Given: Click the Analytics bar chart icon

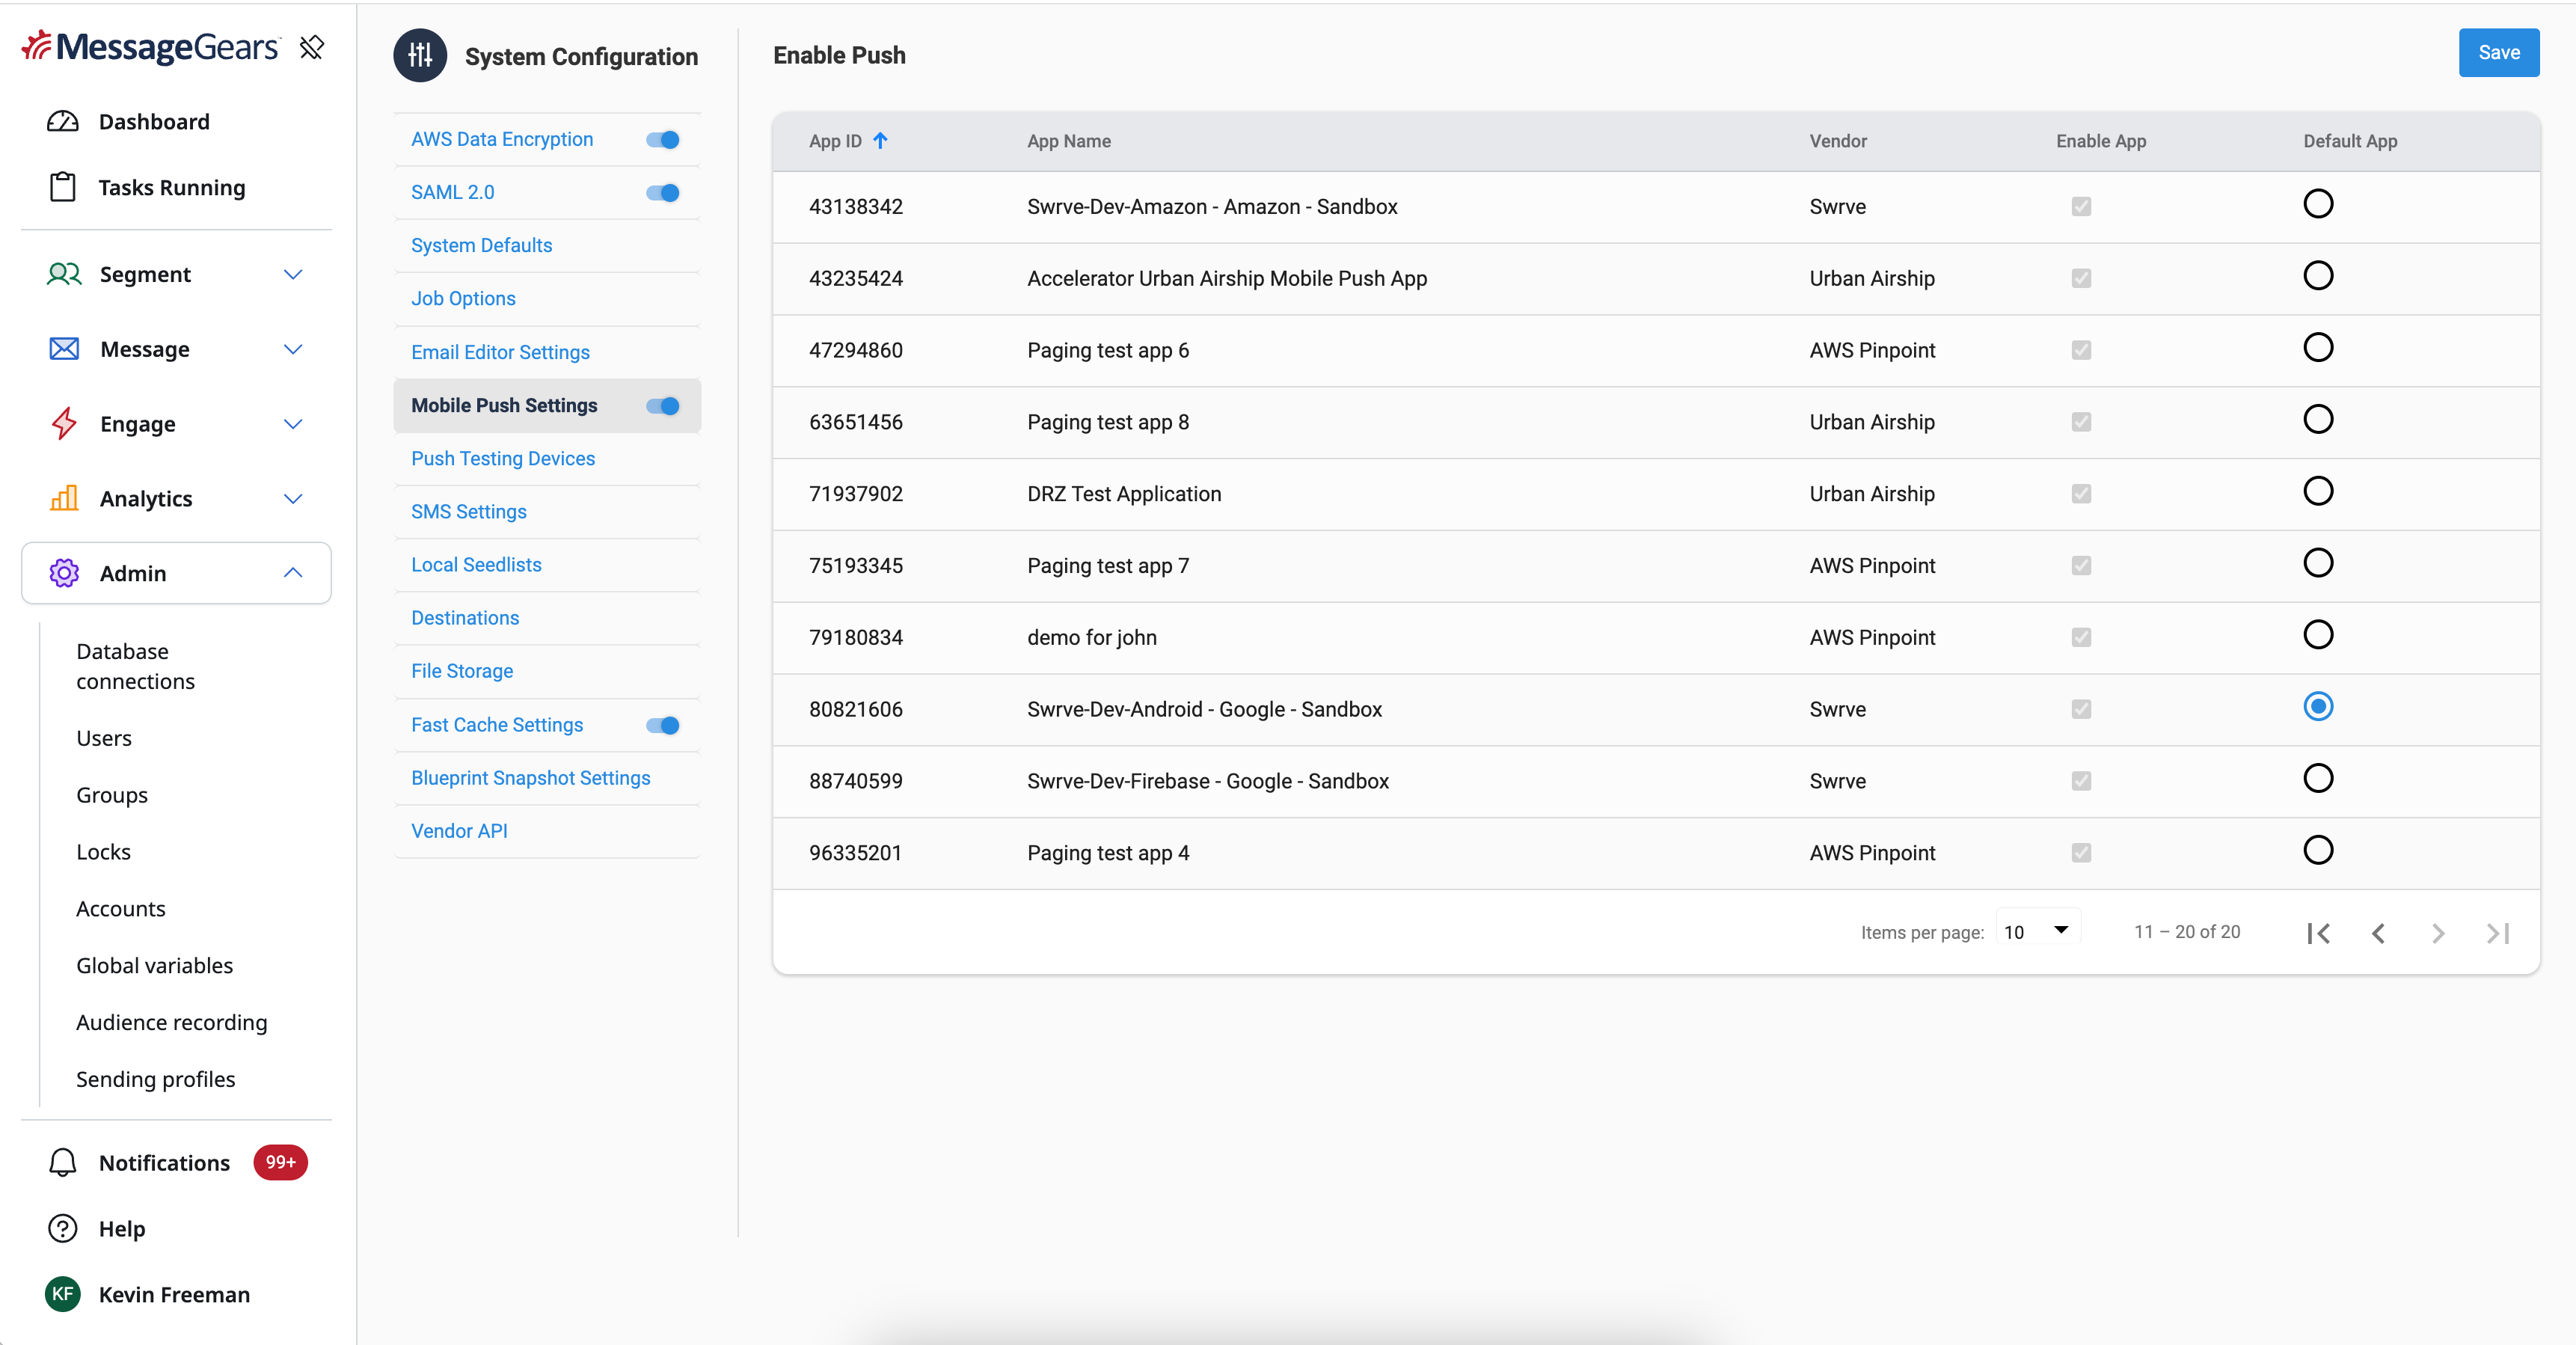Looking at the screenshot, I should tap(64, 498).
